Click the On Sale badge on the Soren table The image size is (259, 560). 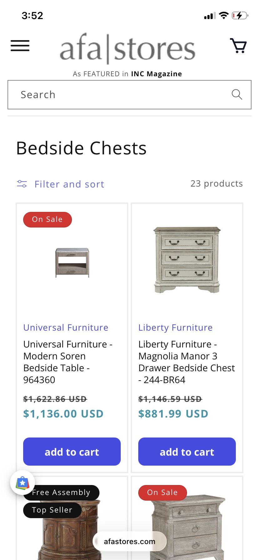[47, 219]
